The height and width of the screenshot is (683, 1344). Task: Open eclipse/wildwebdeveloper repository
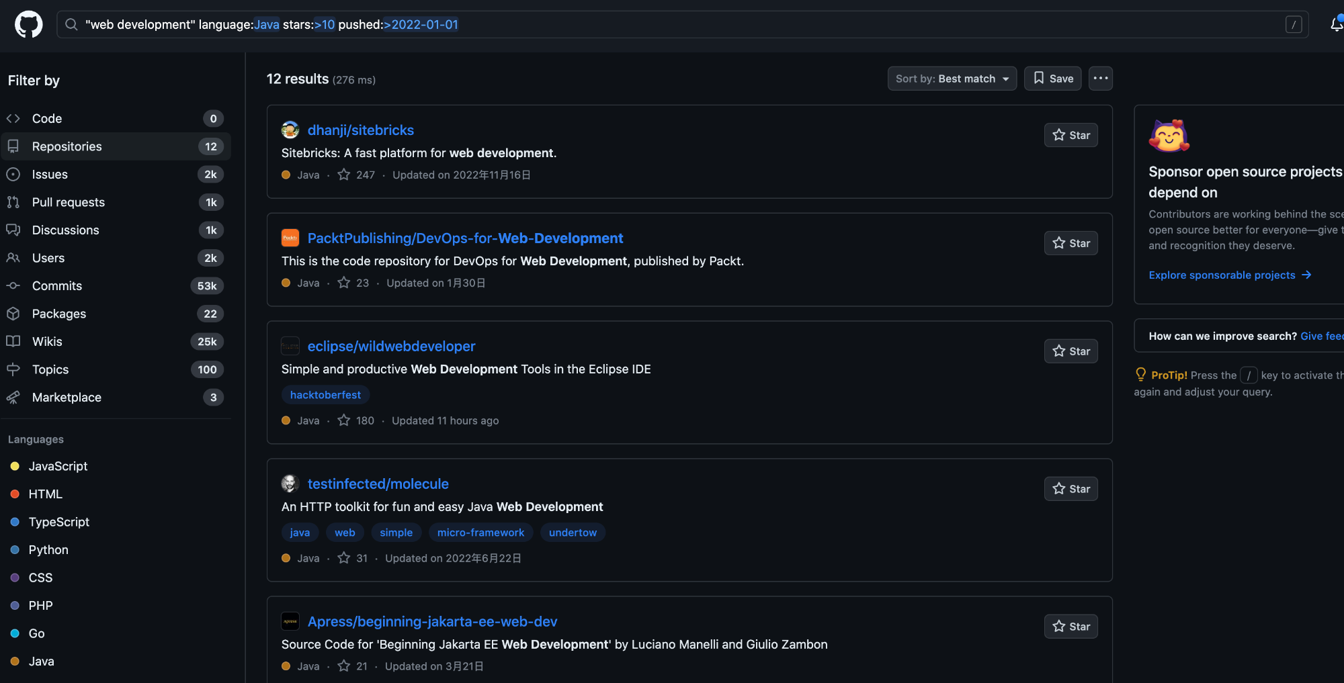[391, 347]
